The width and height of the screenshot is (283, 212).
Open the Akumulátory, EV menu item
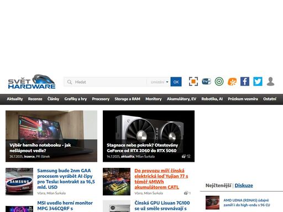click(181, 99)
